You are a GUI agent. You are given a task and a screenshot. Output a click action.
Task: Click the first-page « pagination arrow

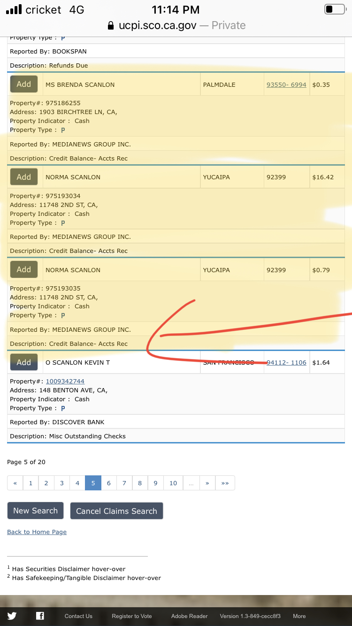click(x=15, y=483)
